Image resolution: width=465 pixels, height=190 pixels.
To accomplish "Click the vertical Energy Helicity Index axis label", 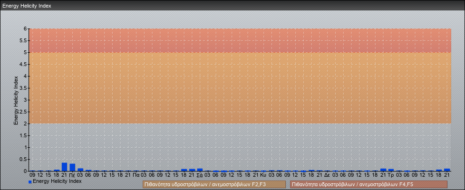I will [16, 100].
